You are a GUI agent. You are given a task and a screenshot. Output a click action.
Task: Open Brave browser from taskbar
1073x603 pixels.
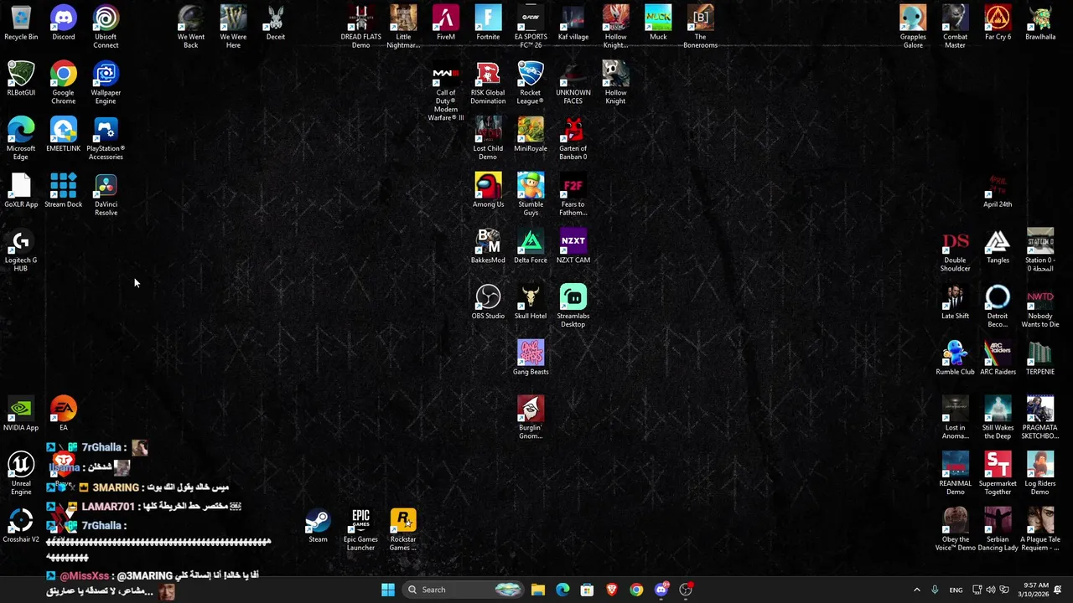[612, 590]
